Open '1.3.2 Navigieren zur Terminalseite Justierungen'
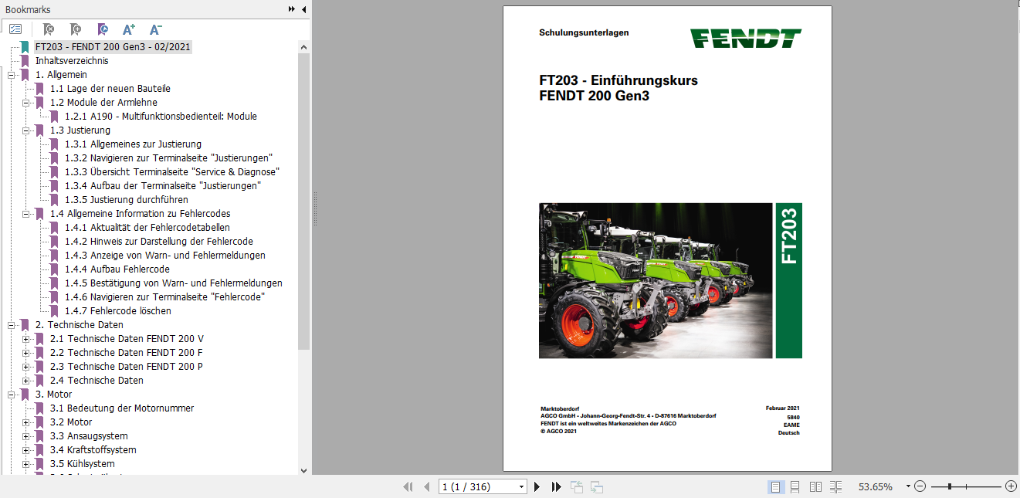This screenshot has height=498, width=1020. (x=168, y=158)
